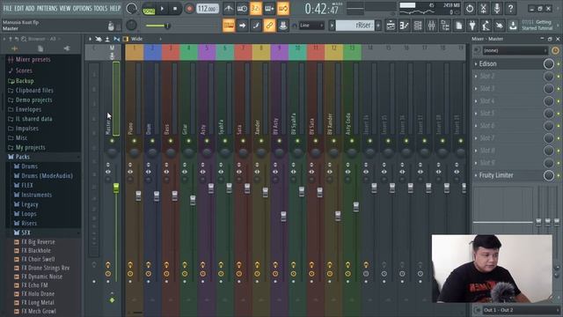
Task: Click the browser search magnifier icon
Action: click(24, 39)
